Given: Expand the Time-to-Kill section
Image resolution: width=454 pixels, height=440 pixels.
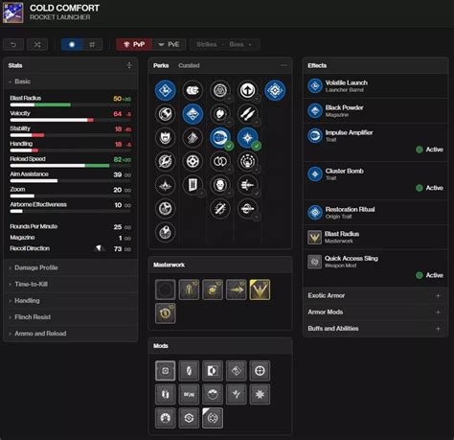Looking at the screenshot, I should pos(71,284).
